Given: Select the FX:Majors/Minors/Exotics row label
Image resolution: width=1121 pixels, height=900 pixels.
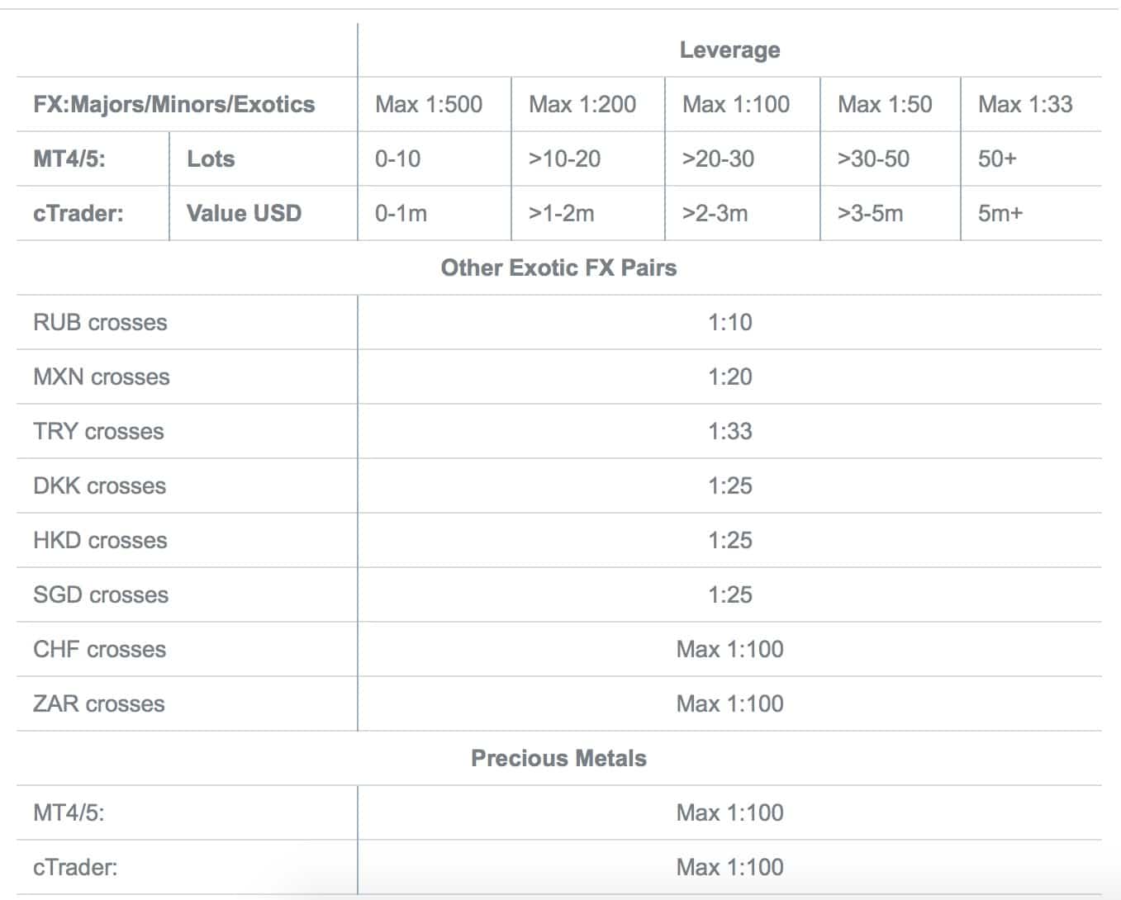Looking at the screenshot, I should tap(174, 105).
